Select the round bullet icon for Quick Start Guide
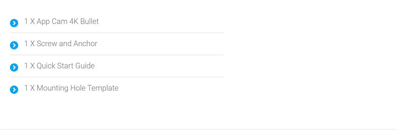The width and height of the screenshot is (396, 130). pyautogui.click(x=14, y=67)
